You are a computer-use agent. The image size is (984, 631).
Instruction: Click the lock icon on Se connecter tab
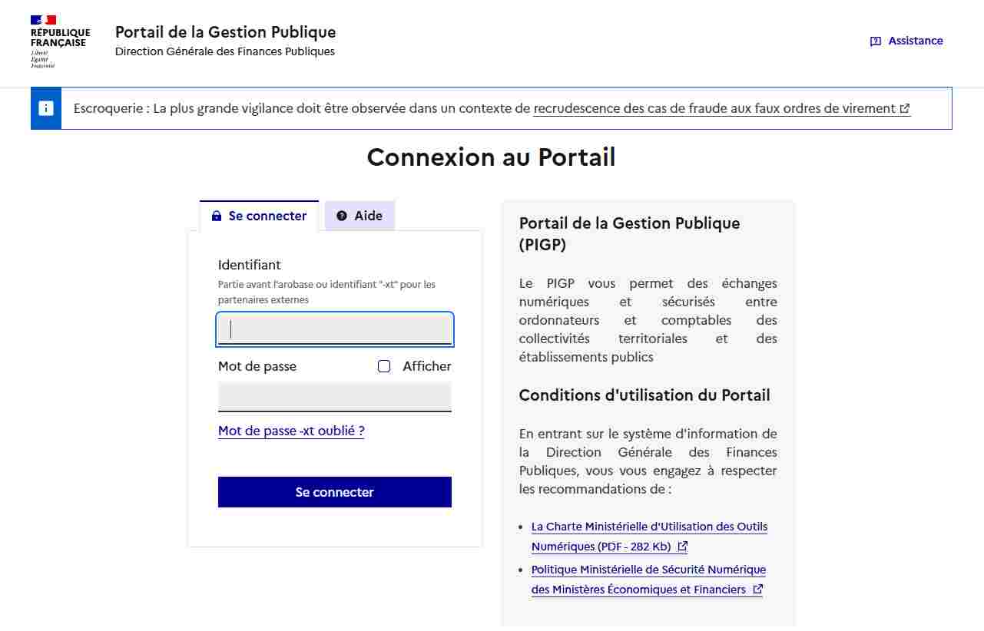click(217, 216)
